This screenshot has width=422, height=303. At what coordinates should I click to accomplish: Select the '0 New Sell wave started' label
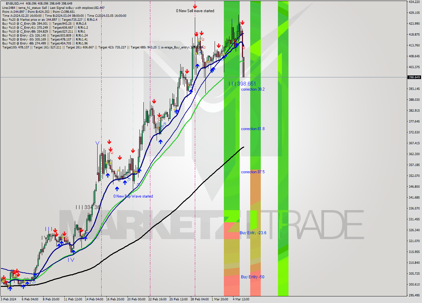tap(195, 11)
